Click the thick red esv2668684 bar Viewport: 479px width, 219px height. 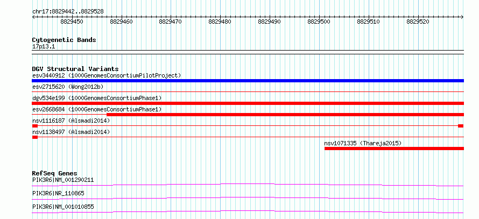[285, 115]
